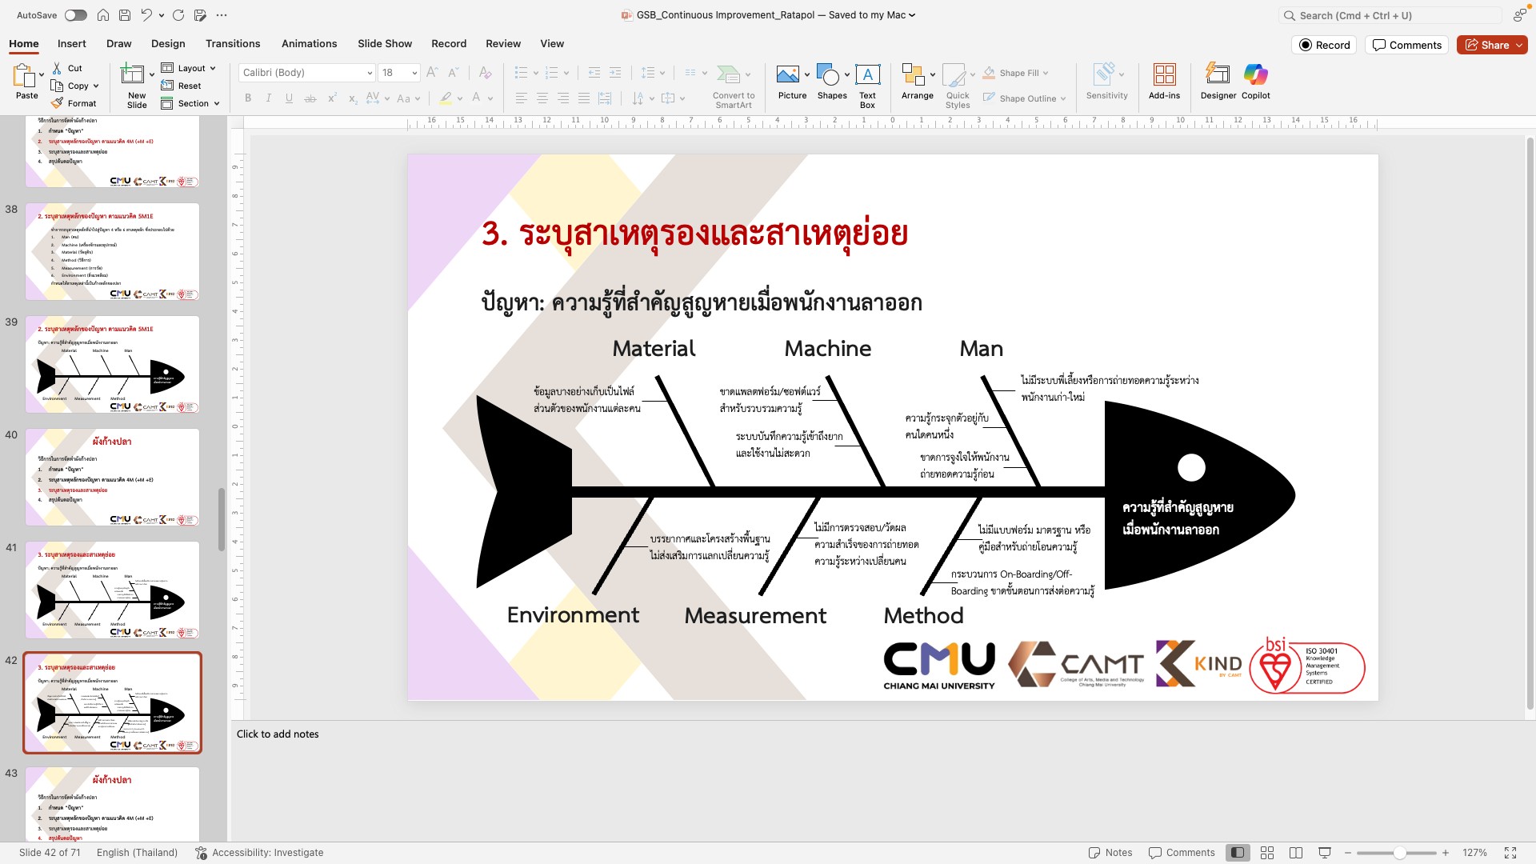Insert a Text Box

[867, 76]
